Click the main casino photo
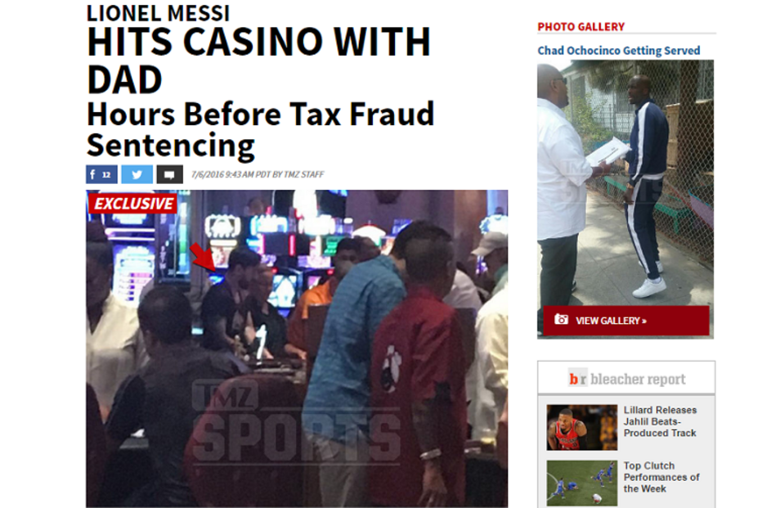762x508 pixels. pos(297,348)
